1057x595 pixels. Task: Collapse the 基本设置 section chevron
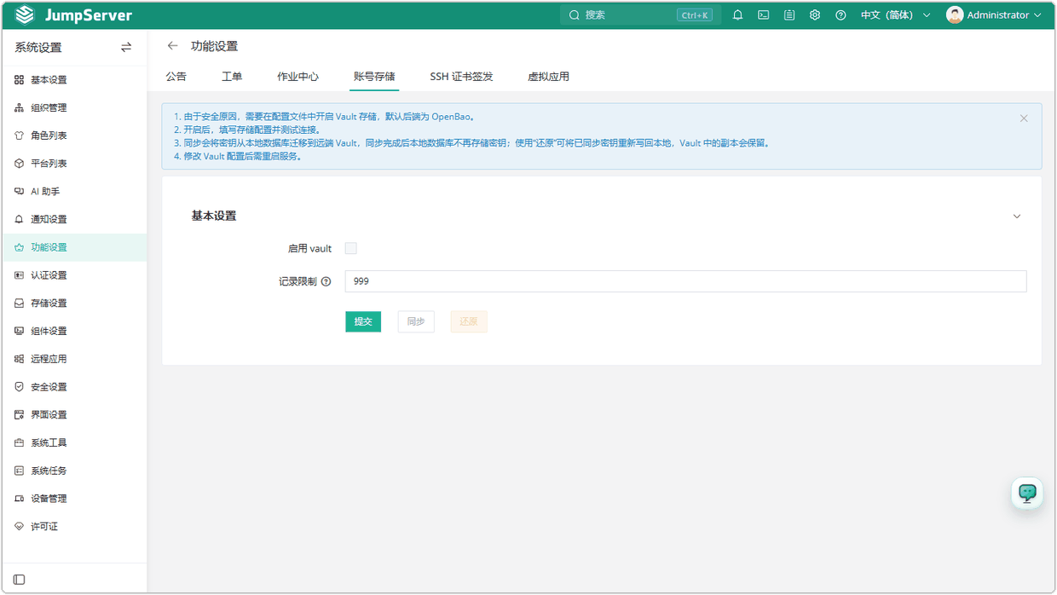coord(1016,217)
